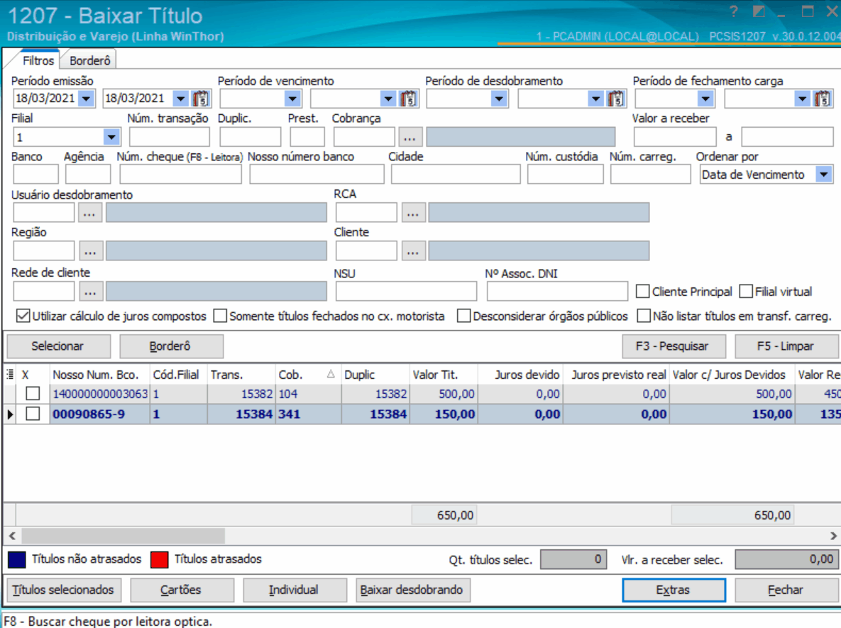Click Duplic column header
The width and height of the screenshot is (841, 628).
pos(375,375)
